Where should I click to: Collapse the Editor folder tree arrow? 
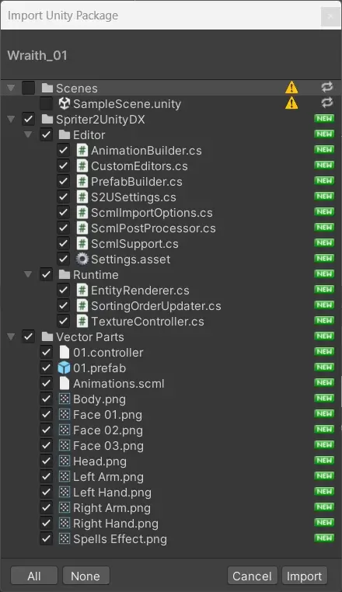(28, 134)
